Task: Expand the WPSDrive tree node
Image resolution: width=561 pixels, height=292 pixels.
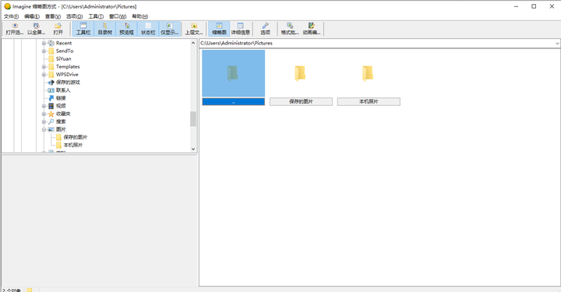Action: 44,75
